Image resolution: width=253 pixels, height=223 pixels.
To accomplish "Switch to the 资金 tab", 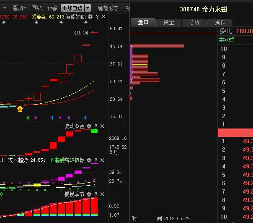I will pos(169,23).
